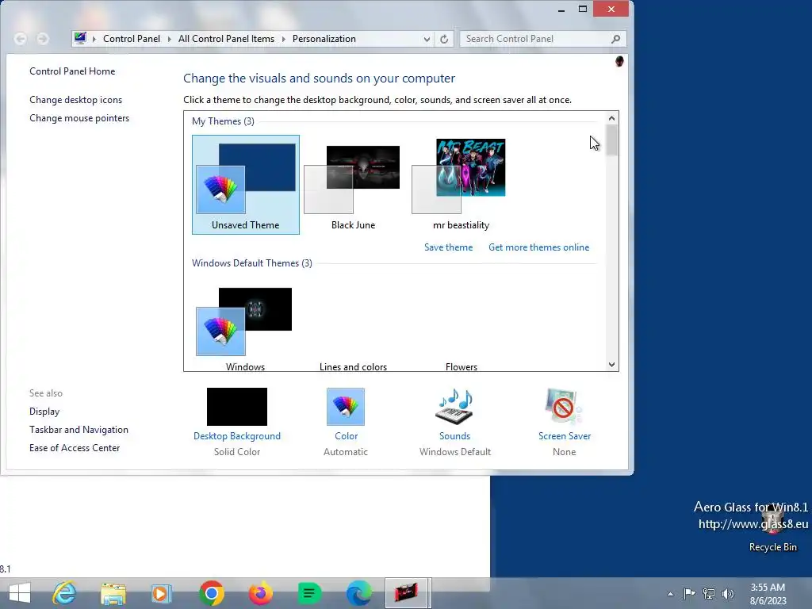Click the Screen Saver text link
Image resolution: width=812 pixels, height=609 pixels.
coord(565,436)
